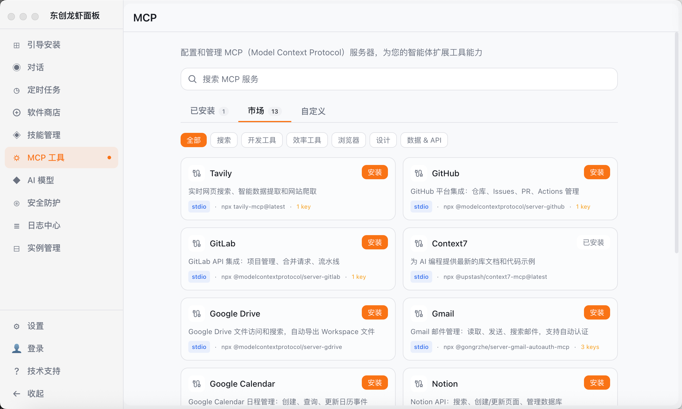The image size is (682, 409).
Task: Click the GitHub card icon
Action: coord(419,173)
